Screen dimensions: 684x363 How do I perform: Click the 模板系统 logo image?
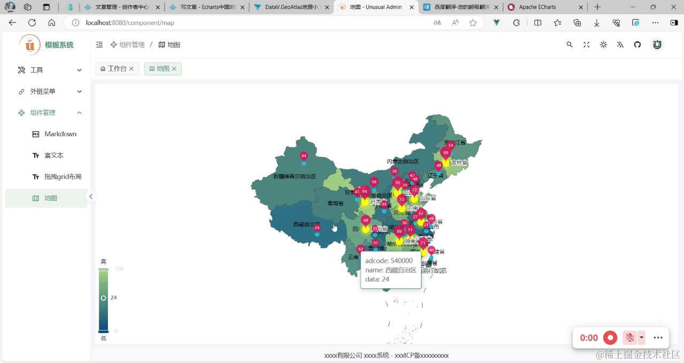[30, 45]
